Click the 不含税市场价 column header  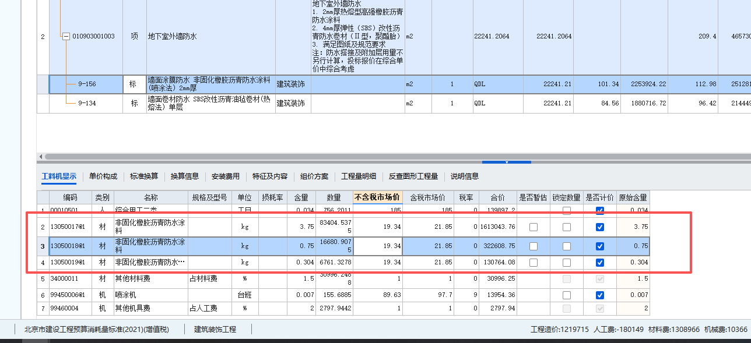click(377, 197)
